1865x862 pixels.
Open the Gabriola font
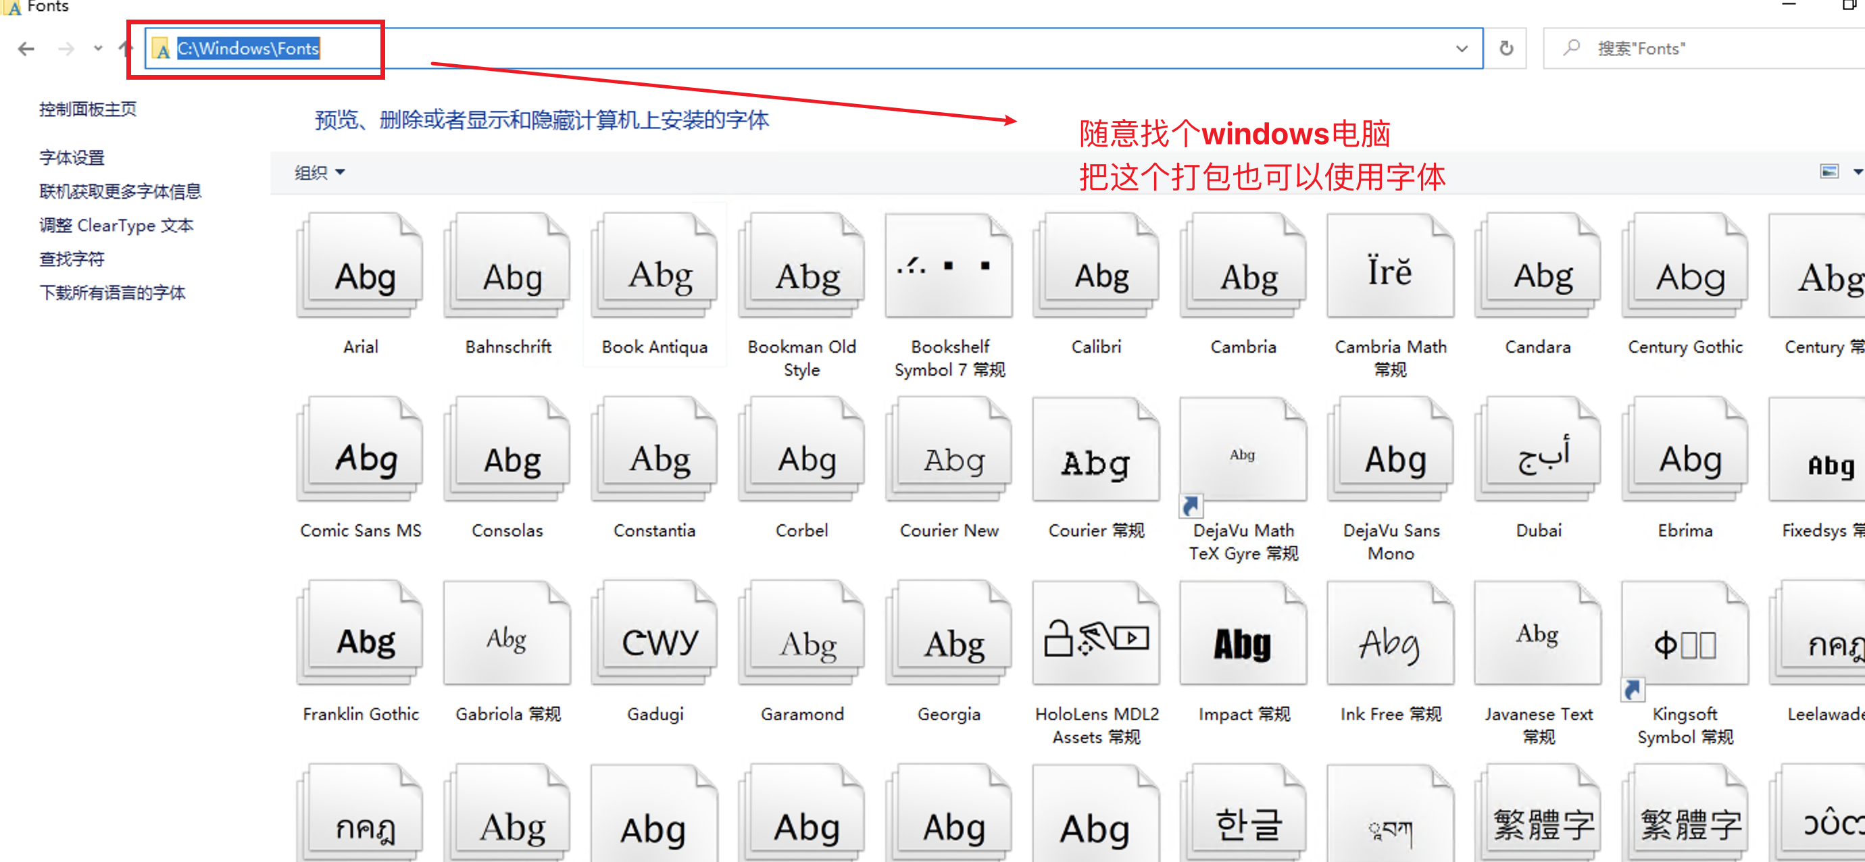(507, 652)
